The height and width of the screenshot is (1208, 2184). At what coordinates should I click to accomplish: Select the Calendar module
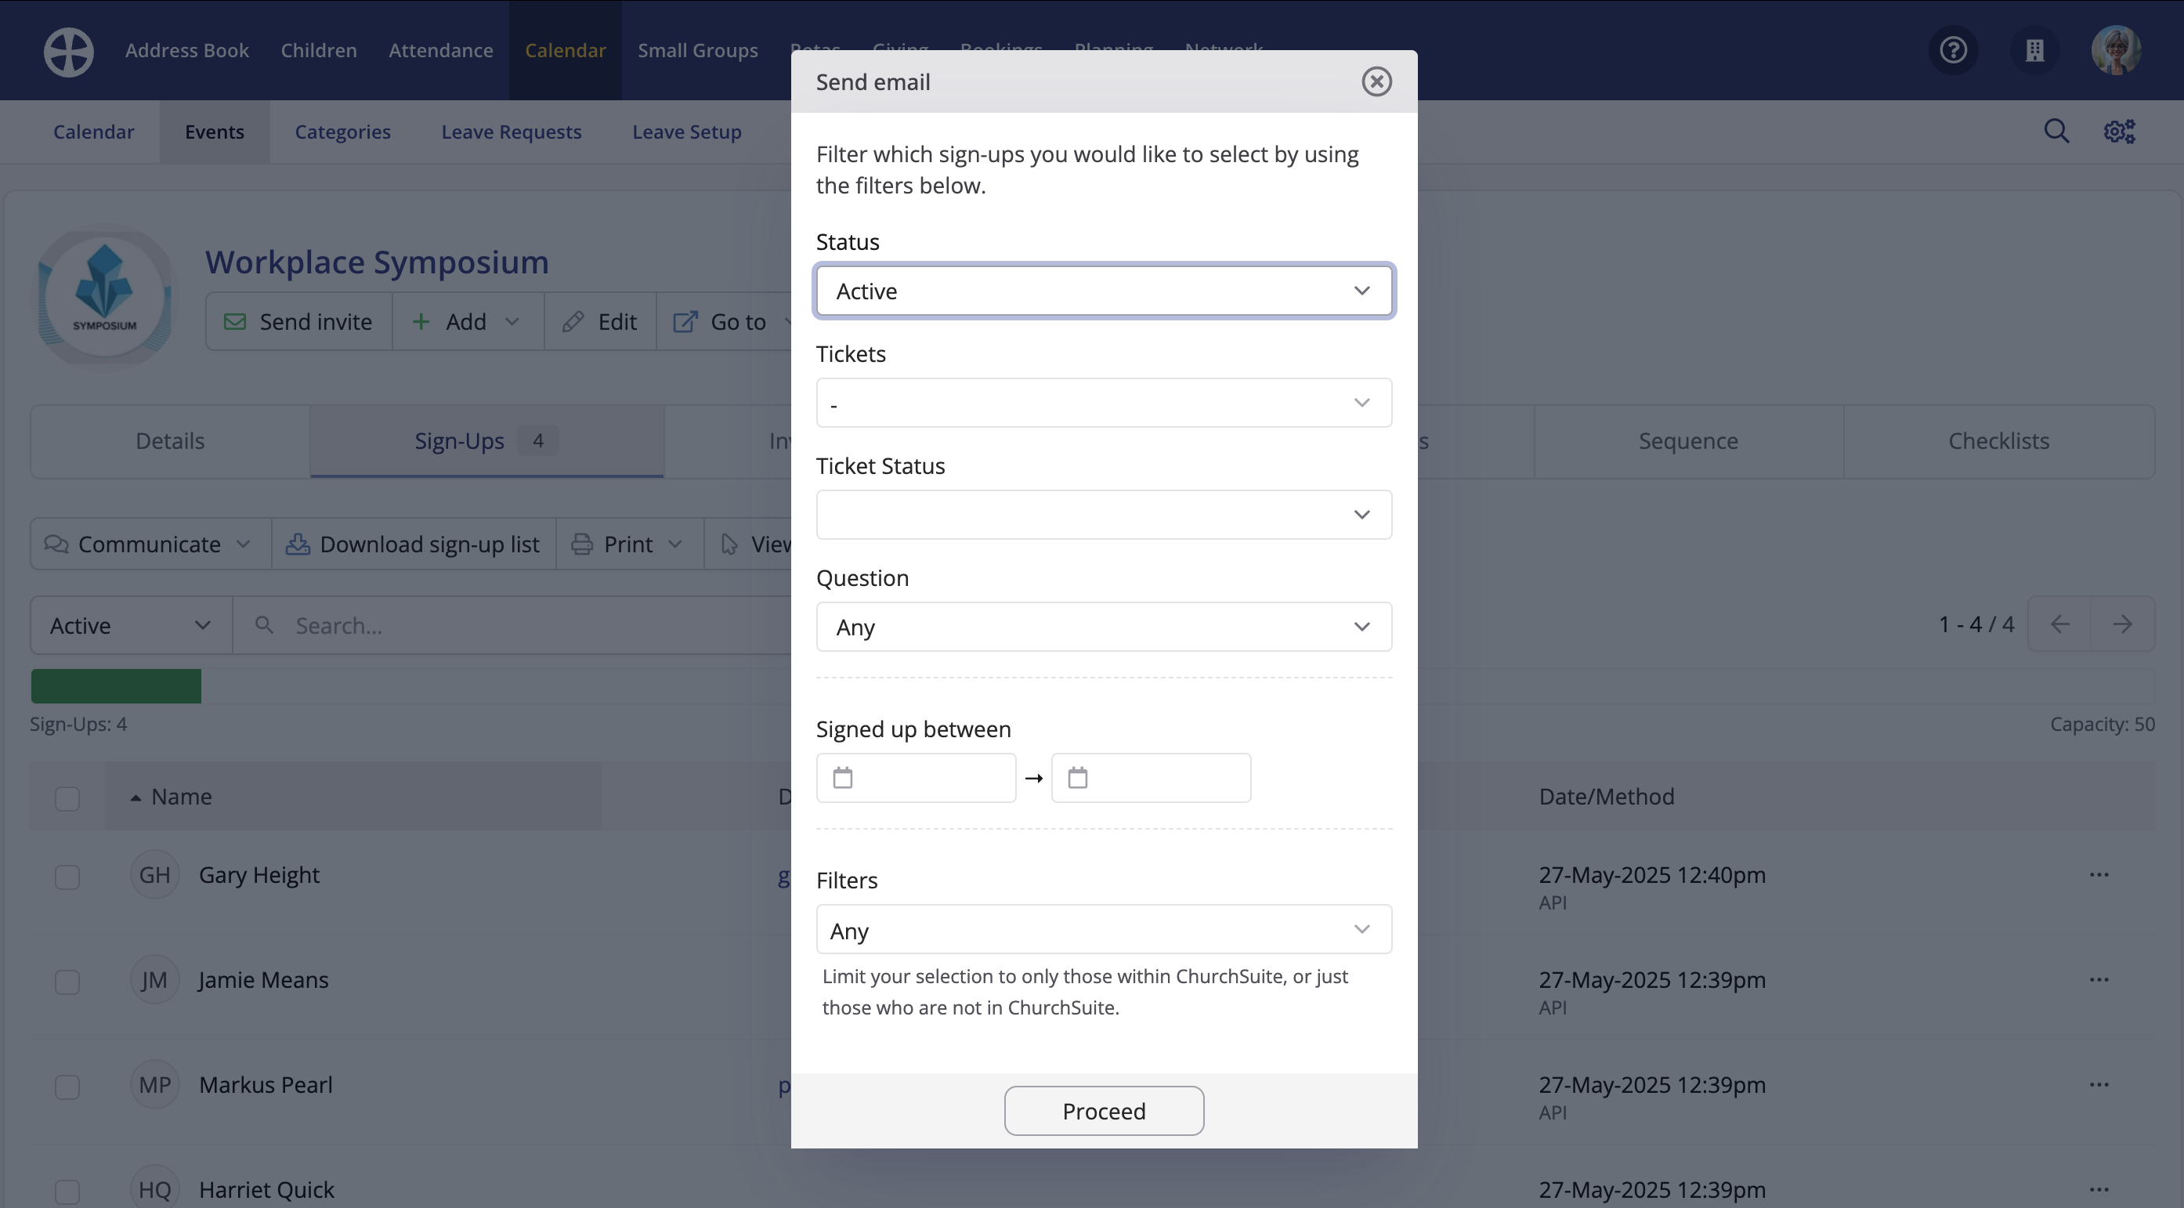click(x=566, y=51)
